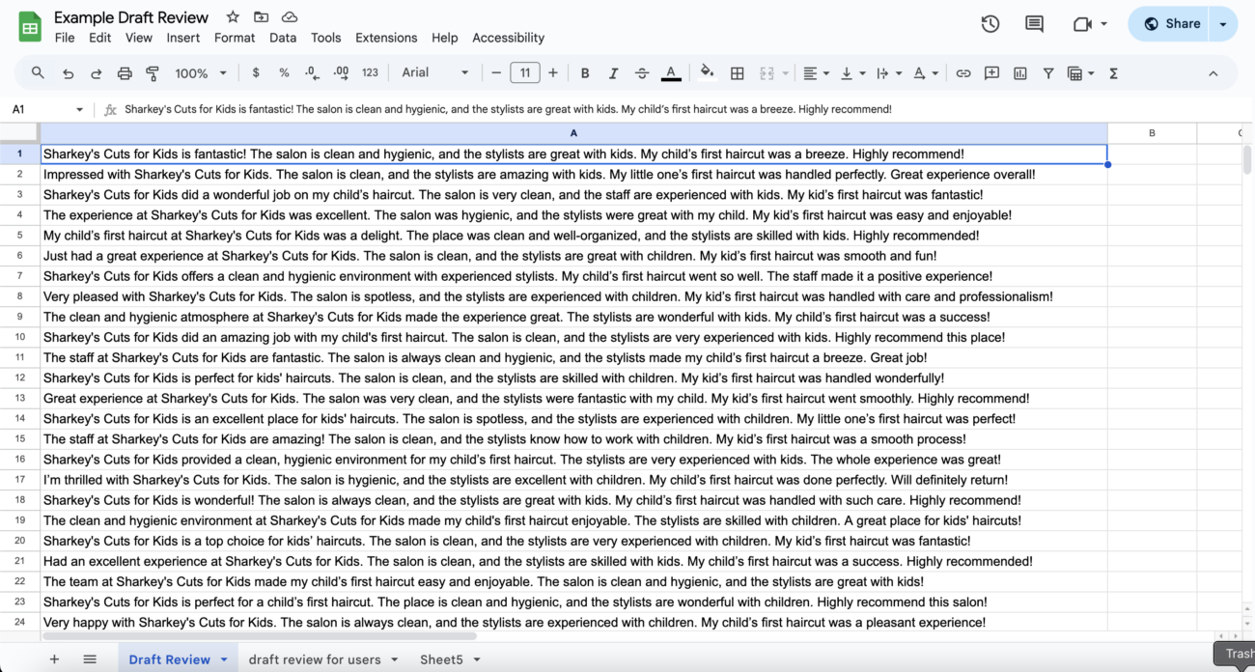Print the spreadsheet using the printer icon
The width and height of the screenshot is (1255, 672).
click(x=125, y=73)
